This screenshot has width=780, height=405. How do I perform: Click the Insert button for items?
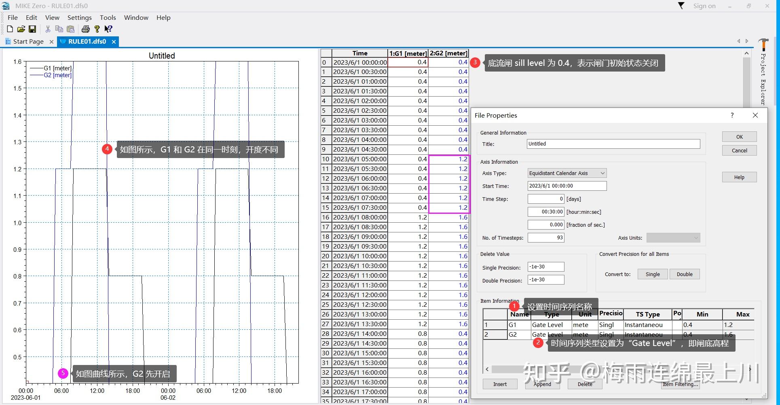coord(500,384)
